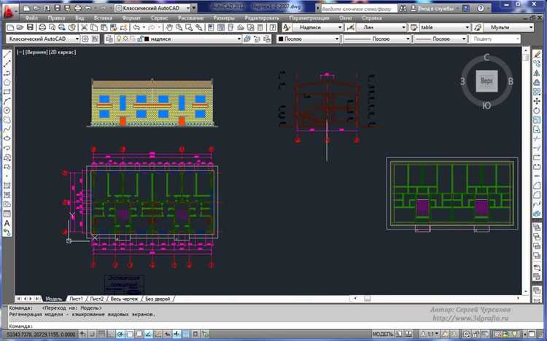Screen dimensions: 547x341
Task: Toggle Polar Tracking in status bar
Action: pos(120,334)
